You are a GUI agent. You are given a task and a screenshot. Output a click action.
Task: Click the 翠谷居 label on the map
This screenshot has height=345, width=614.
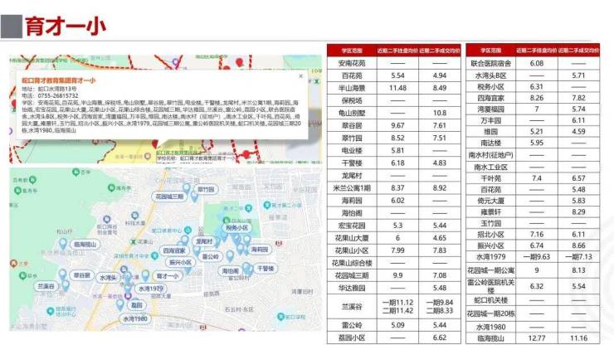point(82,275)
